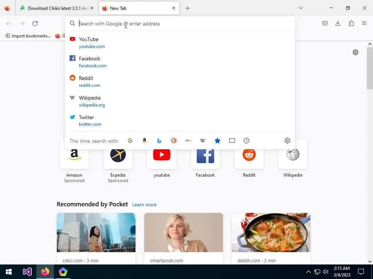Click the forward arrow icon

click(22, 24)
